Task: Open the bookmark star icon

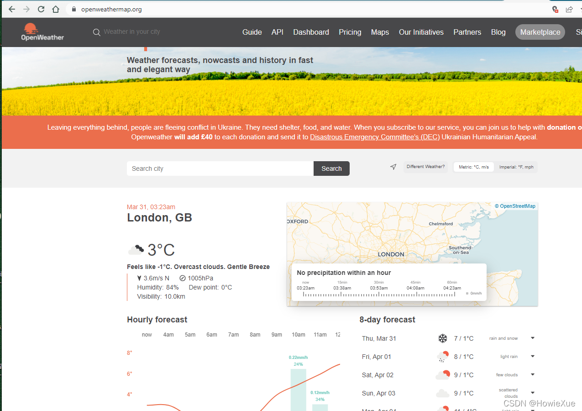Action: [x=581, y=9]
